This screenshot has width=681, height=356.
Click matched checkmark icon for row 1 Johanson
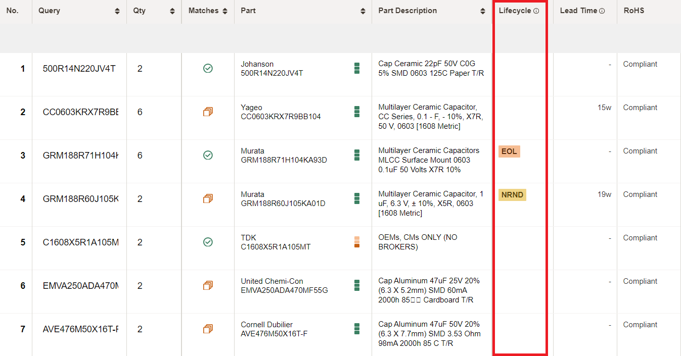click(x=208, y=68)
